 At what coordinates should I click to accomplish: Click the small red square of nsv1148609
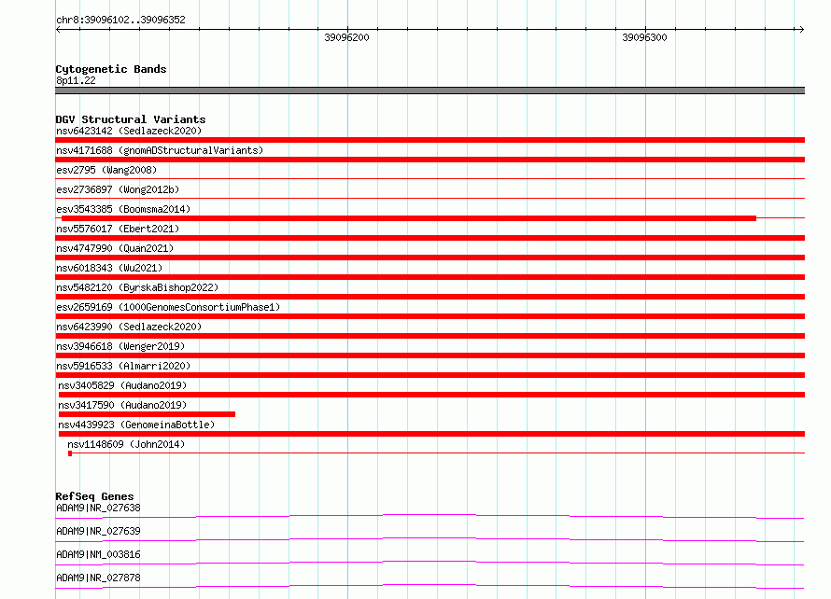pos(70,453)
